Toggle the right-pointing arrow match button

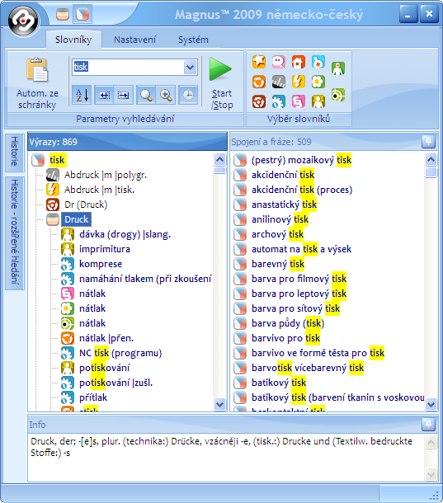coord(123,95)
